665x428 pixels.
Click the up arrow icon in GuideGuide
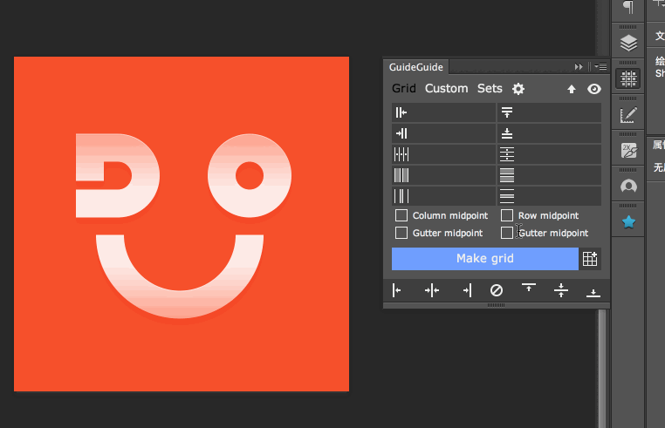click(572, 89)
